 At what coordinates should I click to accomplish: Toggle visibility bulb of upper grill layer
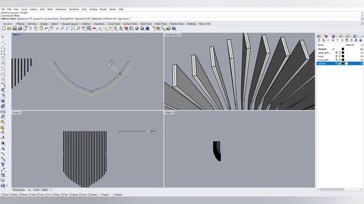point(336,53)
